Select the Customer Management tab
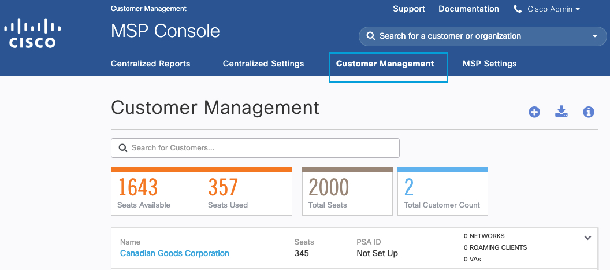This screenshot has width=610, height=270. coord(385,64)
